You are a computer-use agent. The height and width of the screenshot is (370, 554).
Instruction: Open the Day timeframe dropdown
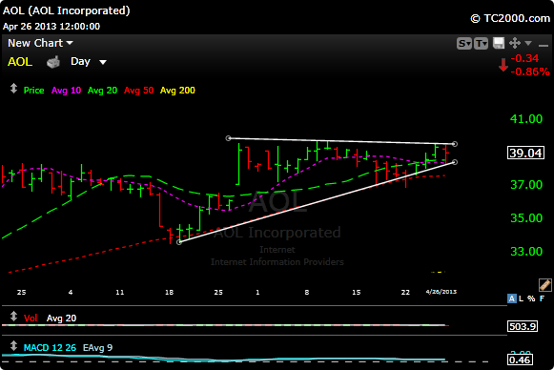(89, 62)
